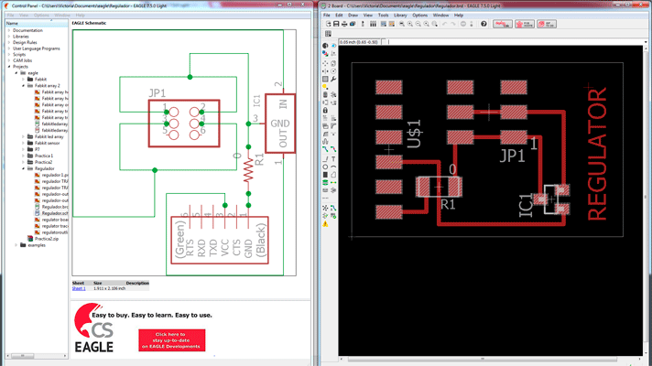Image resolution: width=652 pixels, height=366 pixels.
Task: Click the IDF to 3D toolbar button
Action: (547, 24)
